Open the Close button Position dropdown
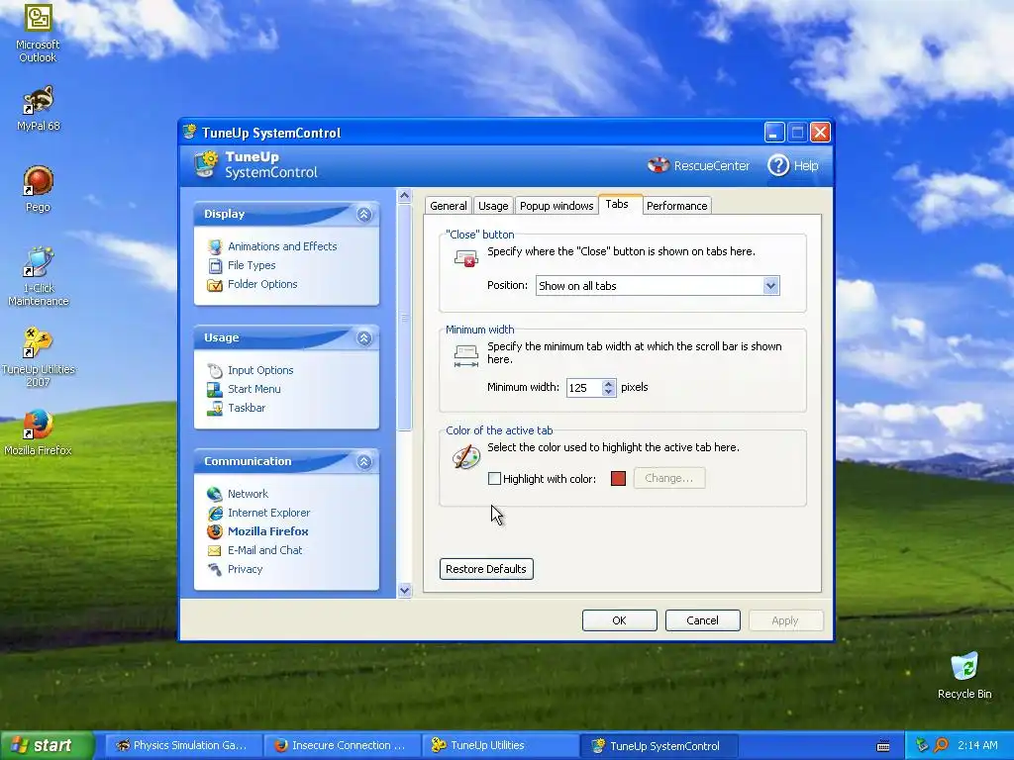This screenshot has height=760, width=1014. 770,286
